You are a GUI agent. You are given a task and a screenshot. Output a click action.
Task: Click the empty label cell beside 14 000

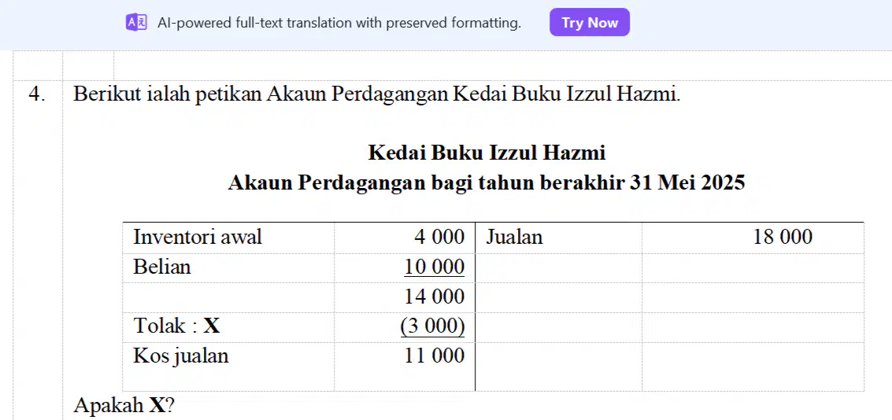coord(228,297)
